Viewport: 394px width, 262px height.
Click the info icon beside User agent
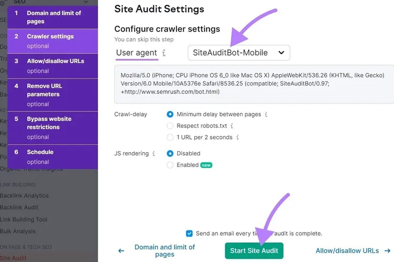(164, 53)
